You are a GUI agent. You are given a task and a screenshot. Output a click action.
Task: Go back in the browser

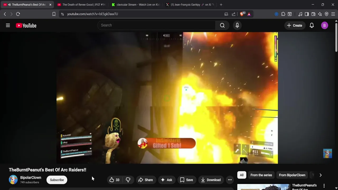pos(5,14)
